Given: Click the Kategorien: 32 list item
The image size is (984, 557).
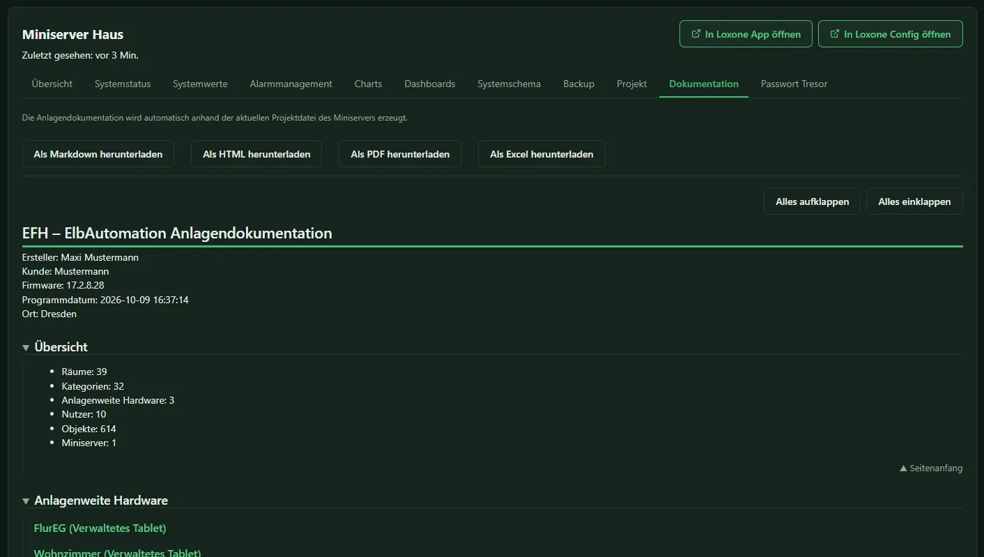Looking at the screenshot, I should pyautogui.click(x=93, y=386).
